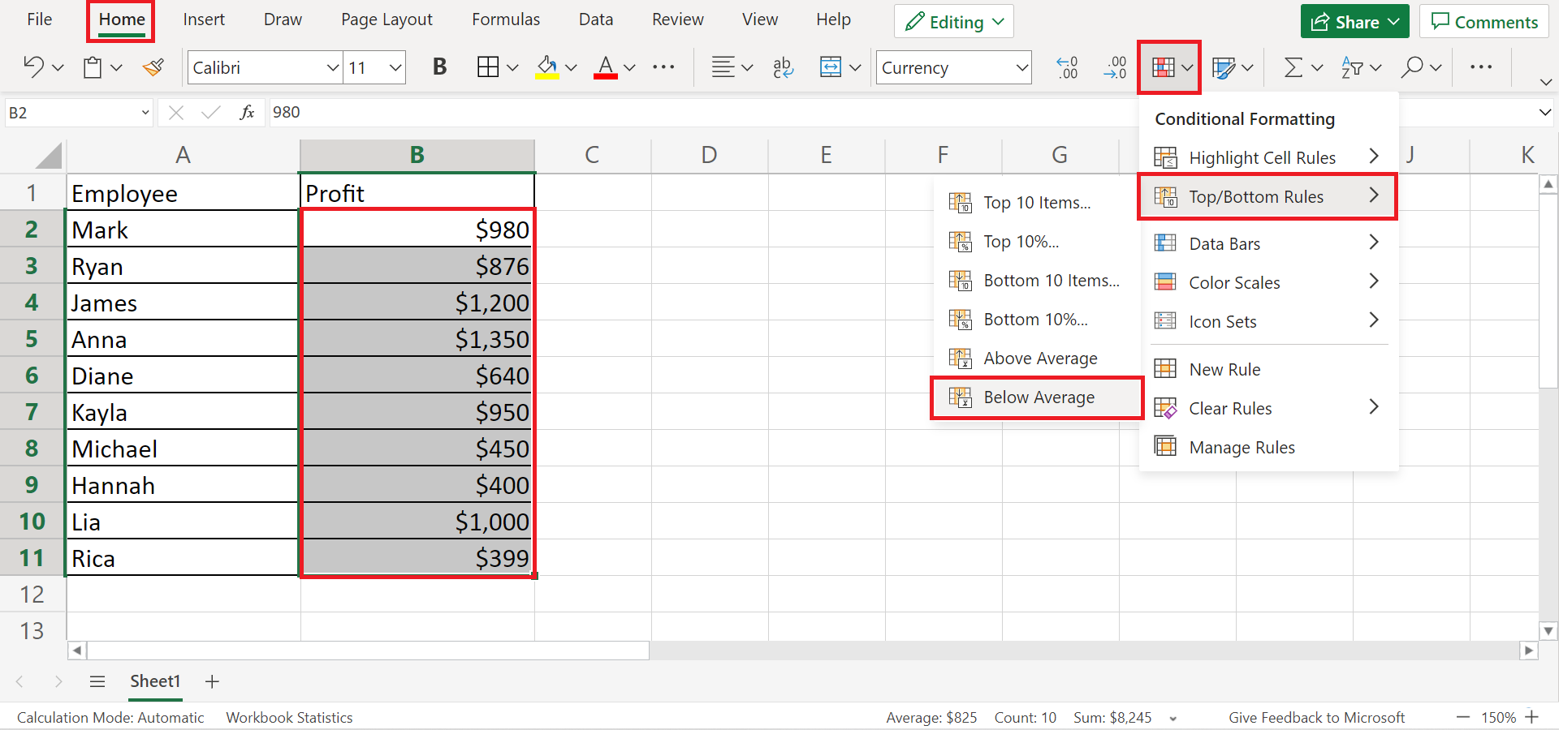Image resolution: width=1559 pixels, height=730 pixels.
Task: Select the Format Painter brush icon
Action: pos(153,67)
